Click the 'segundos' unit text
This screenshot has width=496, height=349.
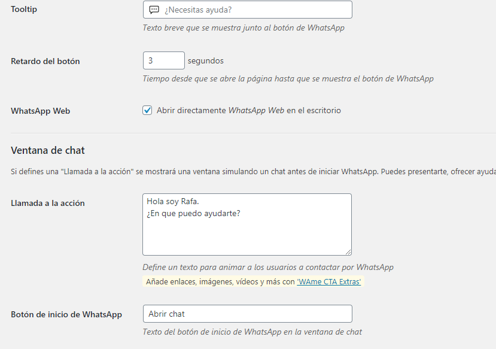pos(206,60)
